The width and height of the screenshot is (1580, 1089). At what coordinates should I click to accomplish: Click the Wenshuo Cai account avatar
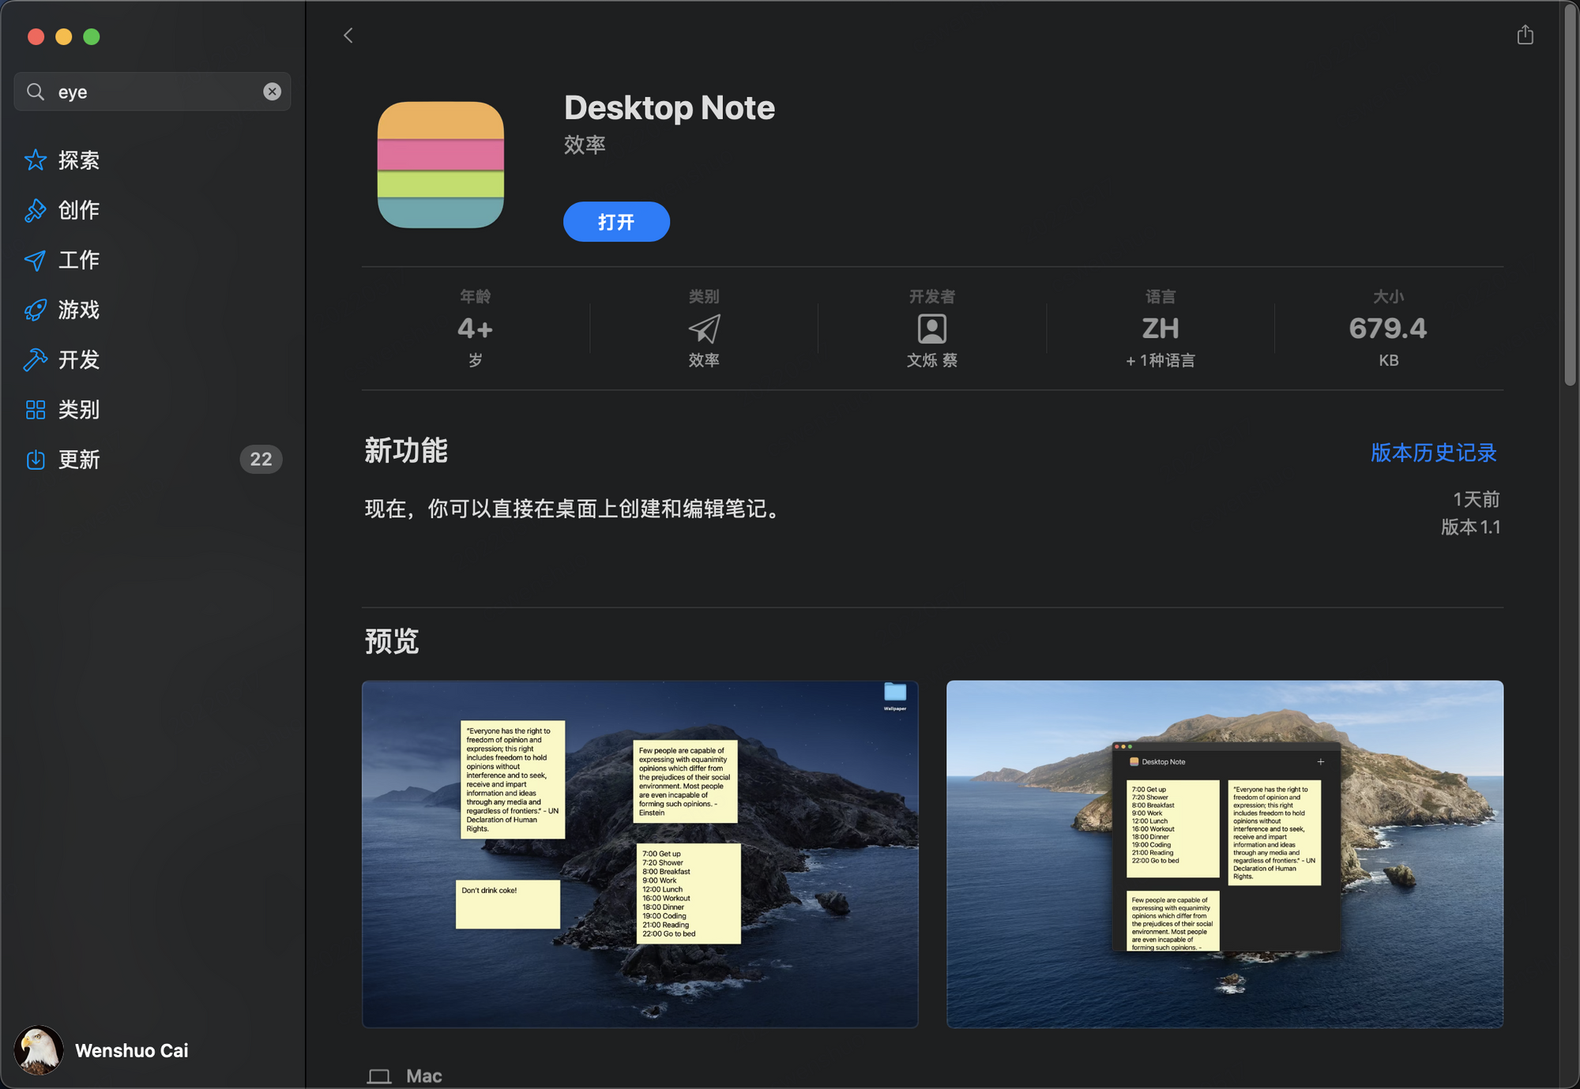[39, 1050]
